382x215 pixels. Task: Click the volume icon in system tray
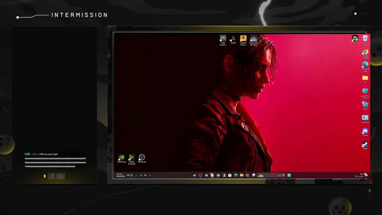128,175
